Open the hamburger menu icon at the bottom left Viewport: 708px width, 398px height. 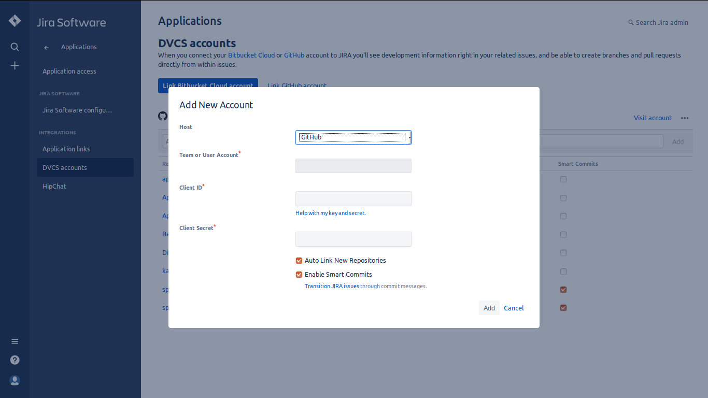[x=15, y=342]
